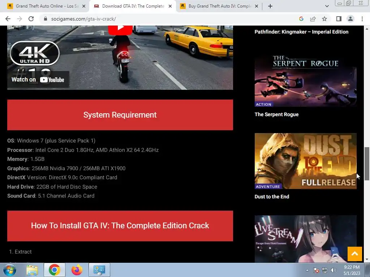
Task: Show hidden system tray icons
Action: coord(307,270)
